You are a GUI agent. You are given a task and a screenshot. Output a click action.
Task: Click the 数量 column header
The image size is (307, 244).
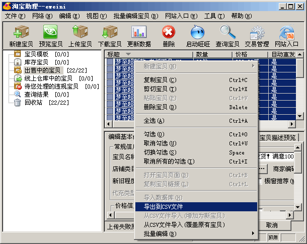click(212, 54)
